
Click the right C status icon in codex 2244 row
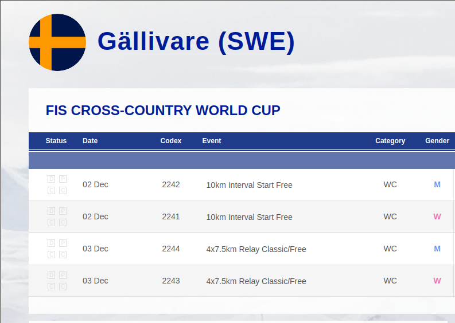(x=63, y=255)
